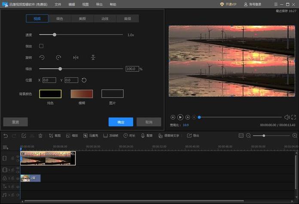Image resolution: width=299 pixels, height=204 pixels.
Task: Click the 冻结帧 freeze frame tool
Action: pos(110,136)
